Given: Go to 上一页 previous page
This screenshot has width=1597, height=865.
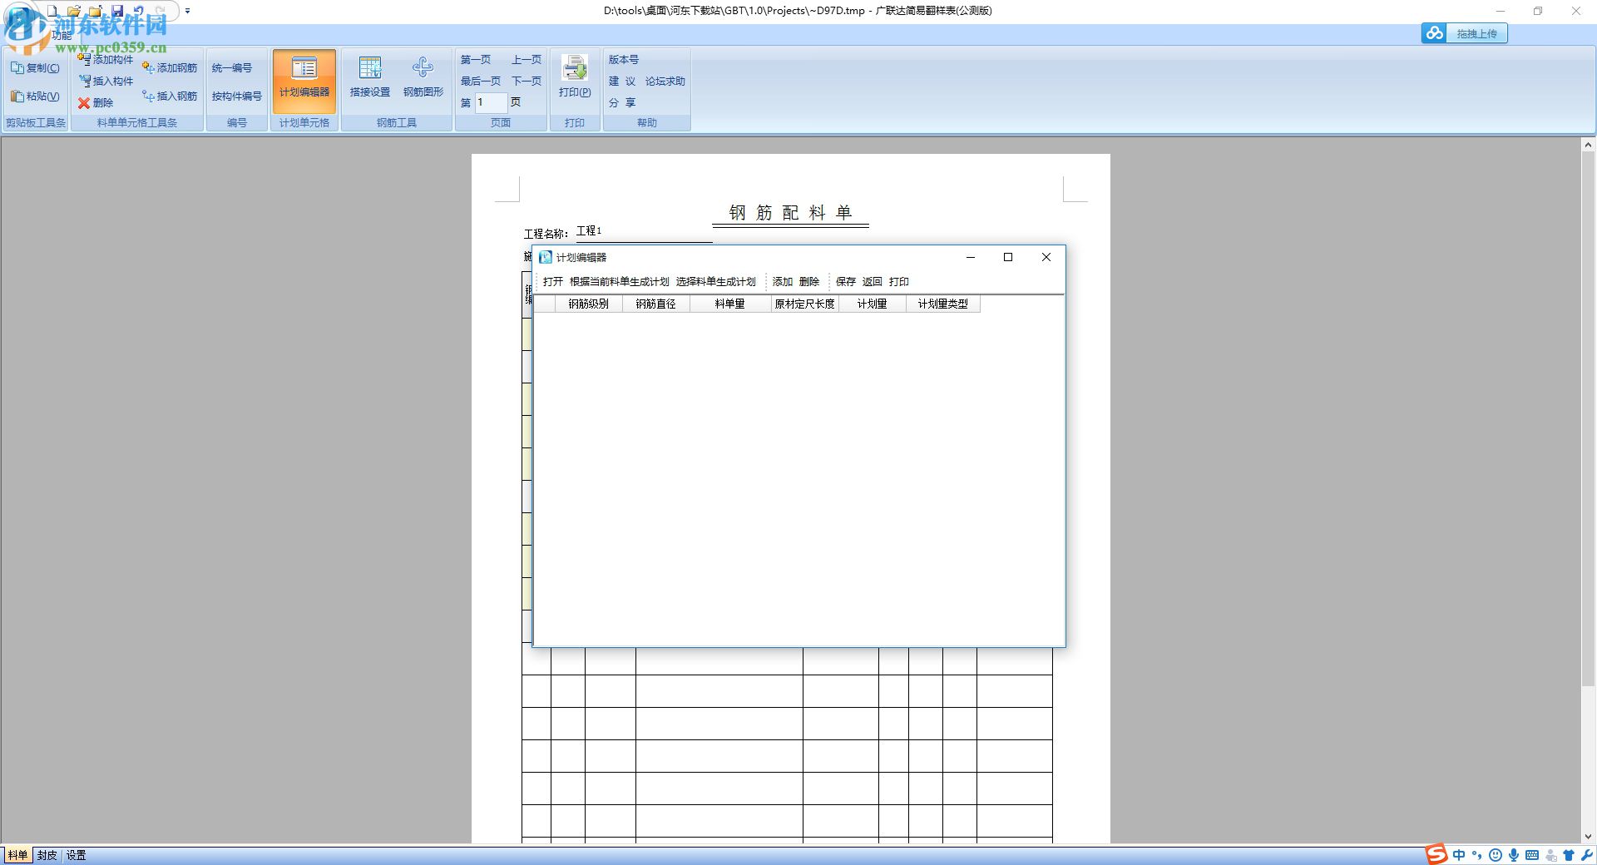Looking at the screenshot, I should point(527,60).
